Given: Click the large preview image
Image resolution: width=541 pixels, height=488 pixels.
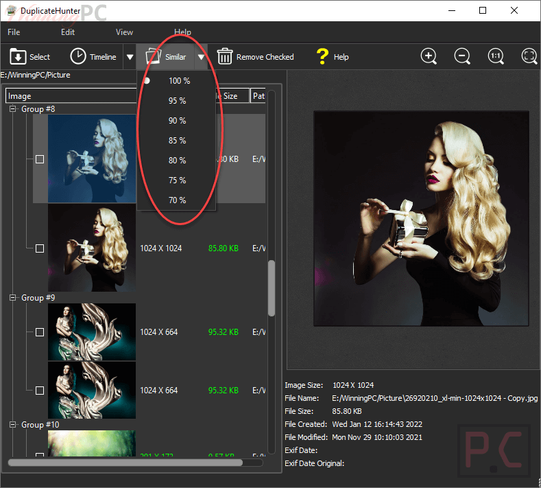Looking at the screenshot, I should click(x=421, y=218).
